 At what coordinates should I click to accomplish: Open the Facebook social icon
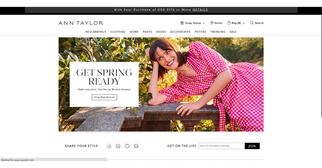[x=136, y=146]
